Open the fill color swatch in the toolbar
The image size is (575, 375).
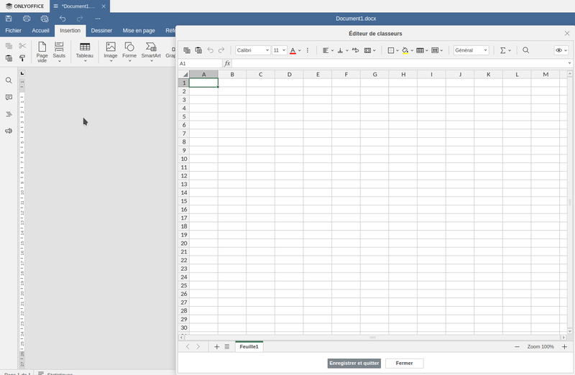(x=405, y=50)
